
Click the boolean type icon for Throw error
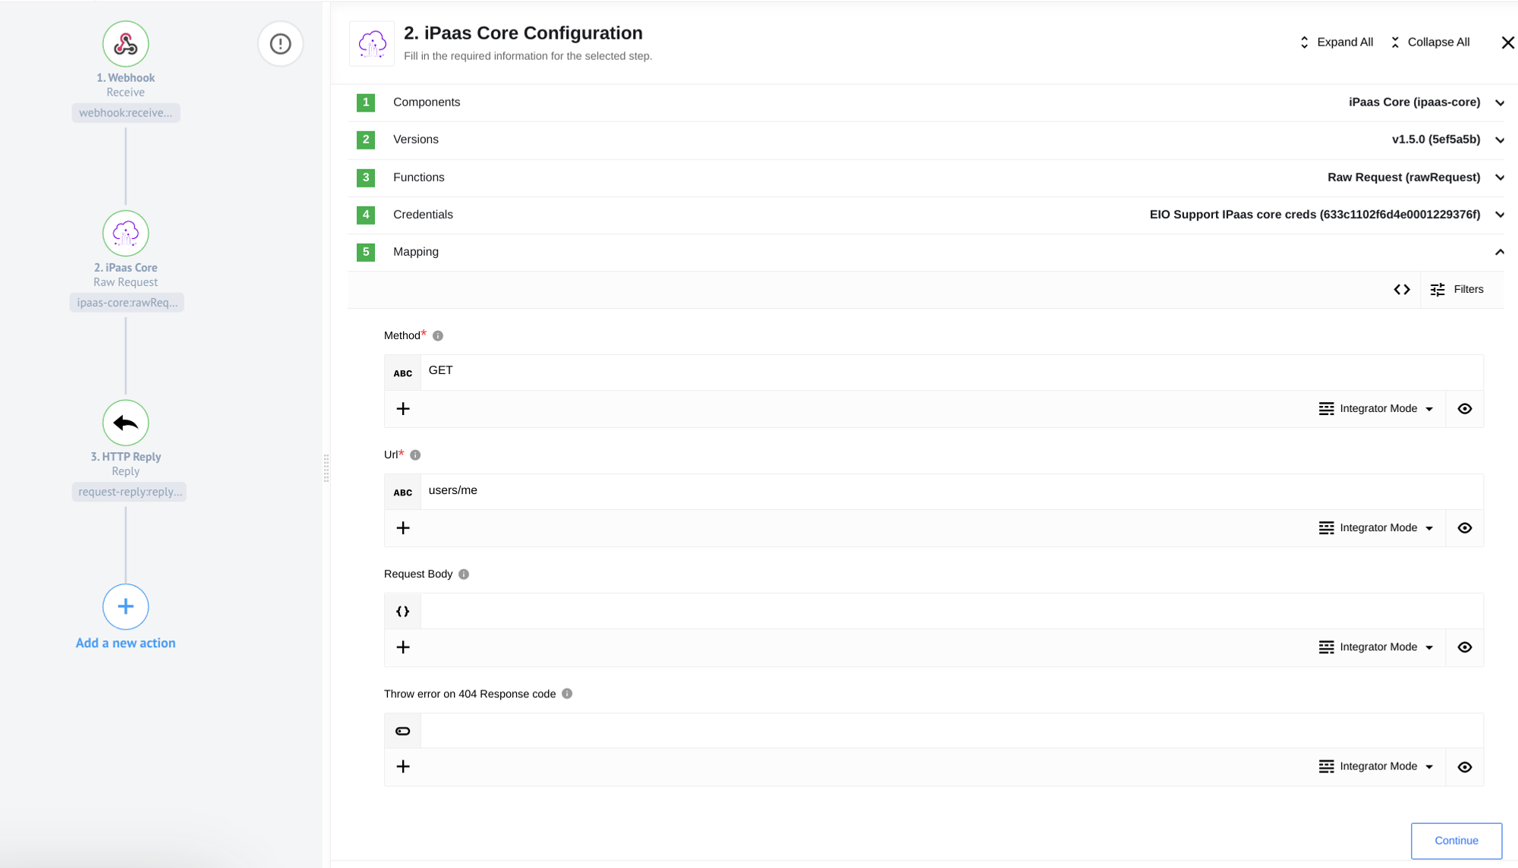pos(403,731)
